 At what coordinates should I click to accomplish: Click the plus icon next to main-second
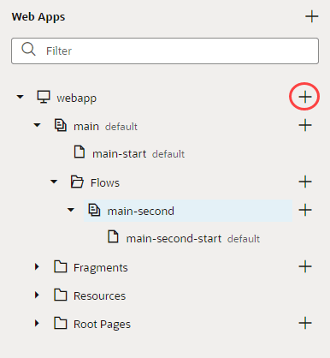[305, 210]
